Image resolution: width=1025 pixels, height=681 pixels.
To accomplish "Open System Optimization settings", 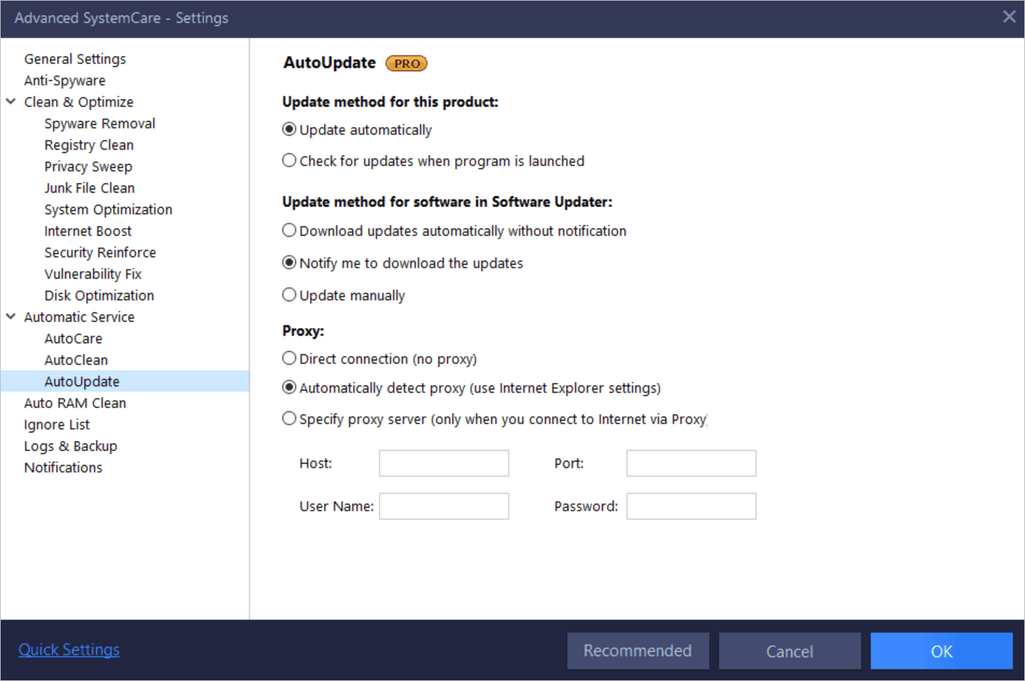I will tap(108, 209).
